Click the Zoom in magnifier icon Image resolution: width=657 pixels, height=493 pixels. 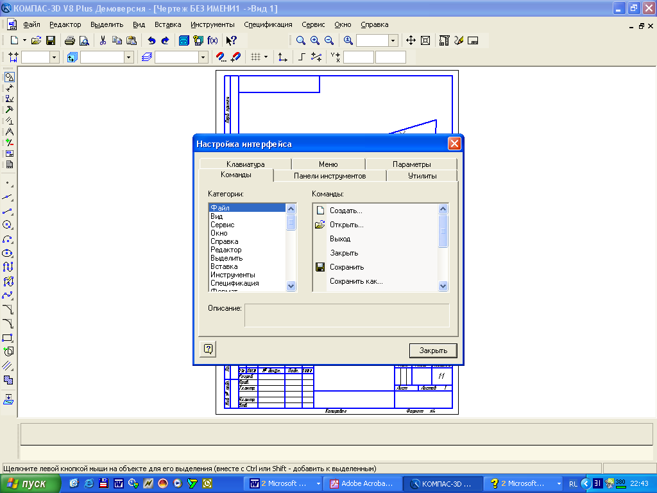314,40
